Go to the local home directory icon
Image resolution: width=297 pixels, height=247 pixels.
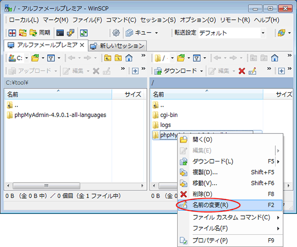[x=129, y=58]
